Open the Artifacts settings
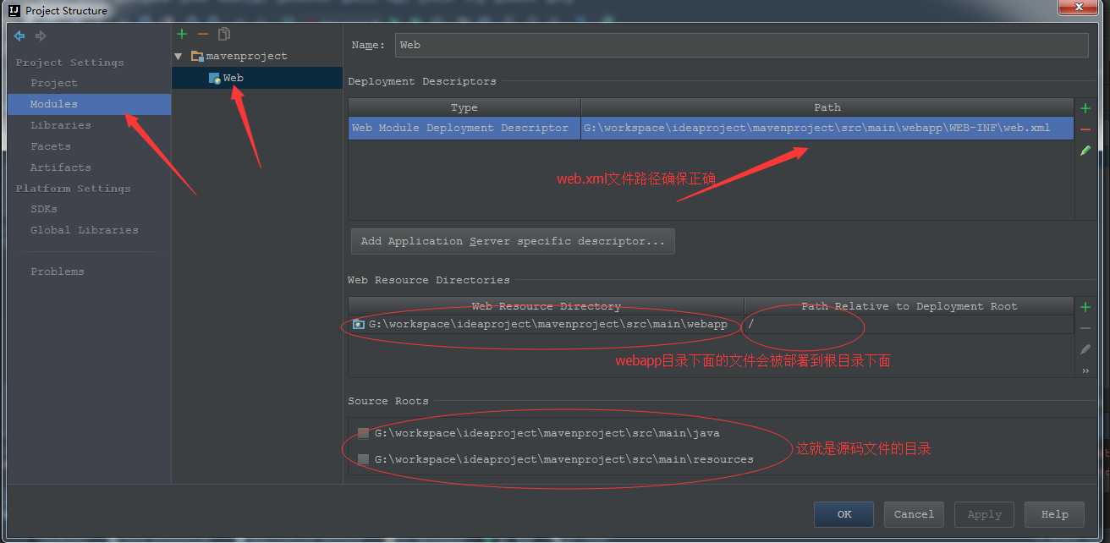The height and width of the screenshot is (543, 1110). point(61,167)
